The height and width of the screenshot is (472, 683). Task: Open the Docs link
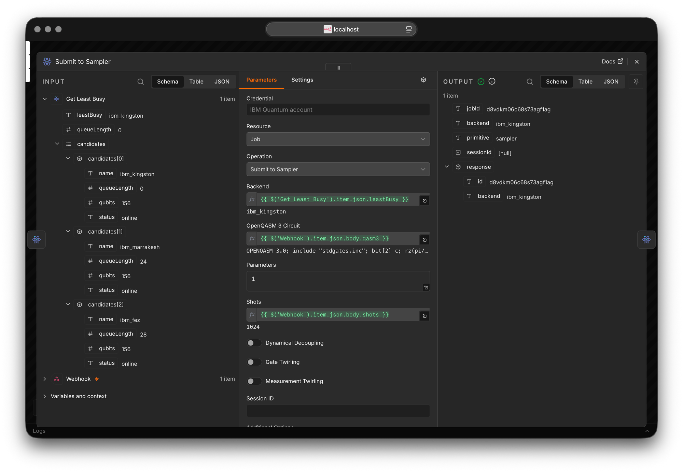(x=612, y=61)
